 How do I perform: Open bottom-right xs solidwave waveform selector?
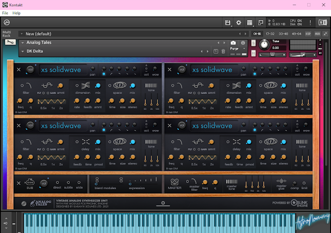click(x=214, y=126)
